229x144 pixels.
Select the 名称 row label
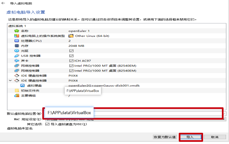tap(25, 31)
